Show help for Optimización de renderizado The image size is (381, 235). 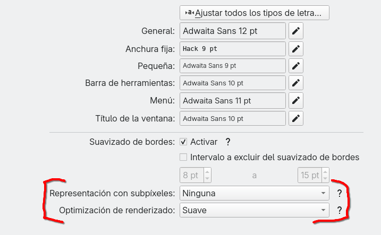coord(340,210)
